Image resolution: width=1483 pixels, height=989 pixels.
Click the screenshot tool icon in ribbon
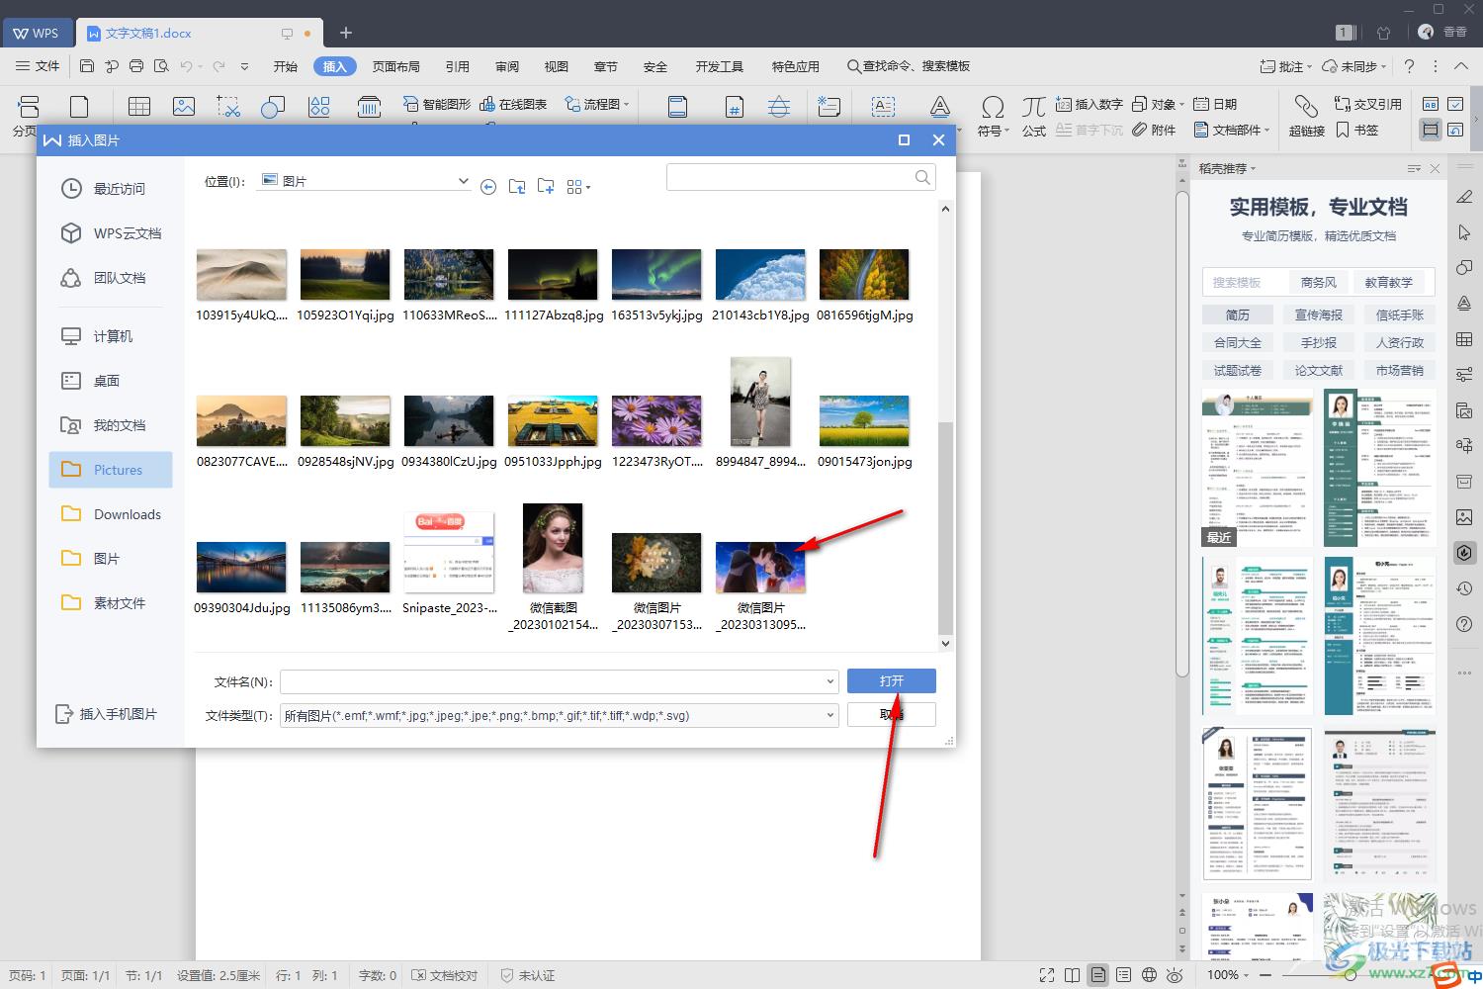[228, 106]
